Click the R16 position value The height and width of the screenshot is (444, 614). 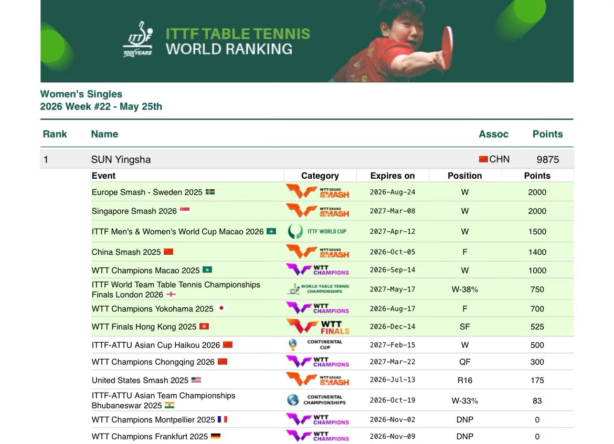click(465, 380)
